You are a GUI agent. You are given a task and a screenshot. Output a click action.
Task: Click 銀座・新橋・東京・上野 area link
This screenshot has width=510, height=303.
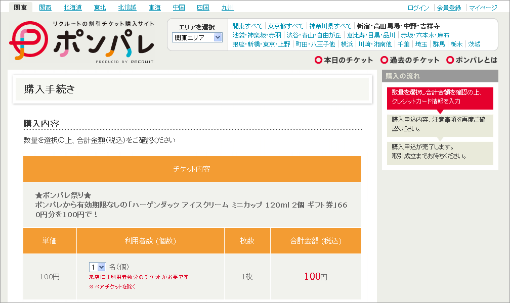(x=261, y=44)
